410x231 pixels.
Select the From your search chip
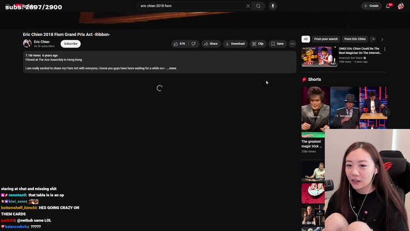pyautogui.click(x=326, y=39)
